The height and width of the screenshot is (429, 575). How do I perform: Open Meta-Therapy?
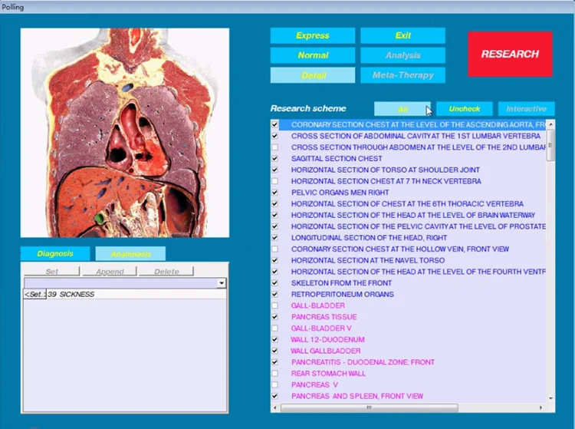pos(403,75)
